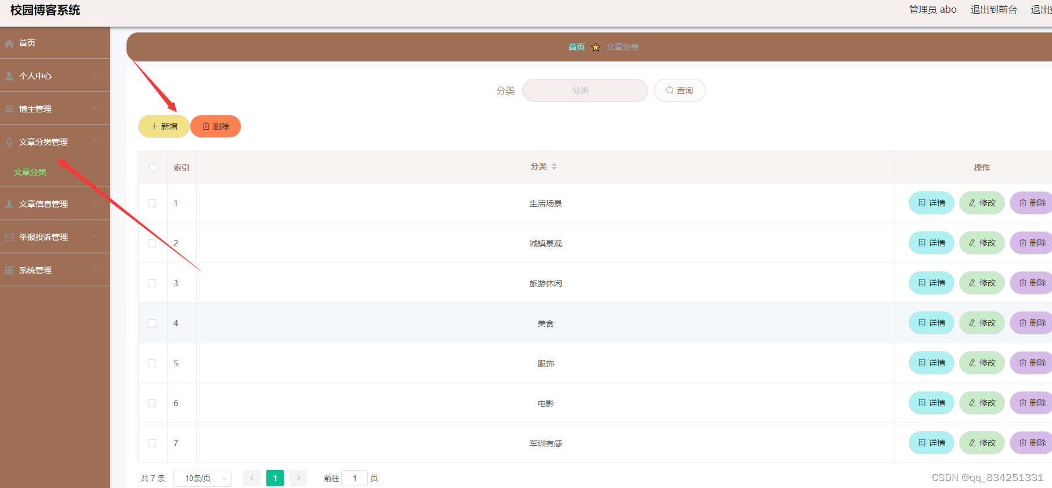
Task: Edit row 城镇景观 via 修改
Action: coord(982,243)
